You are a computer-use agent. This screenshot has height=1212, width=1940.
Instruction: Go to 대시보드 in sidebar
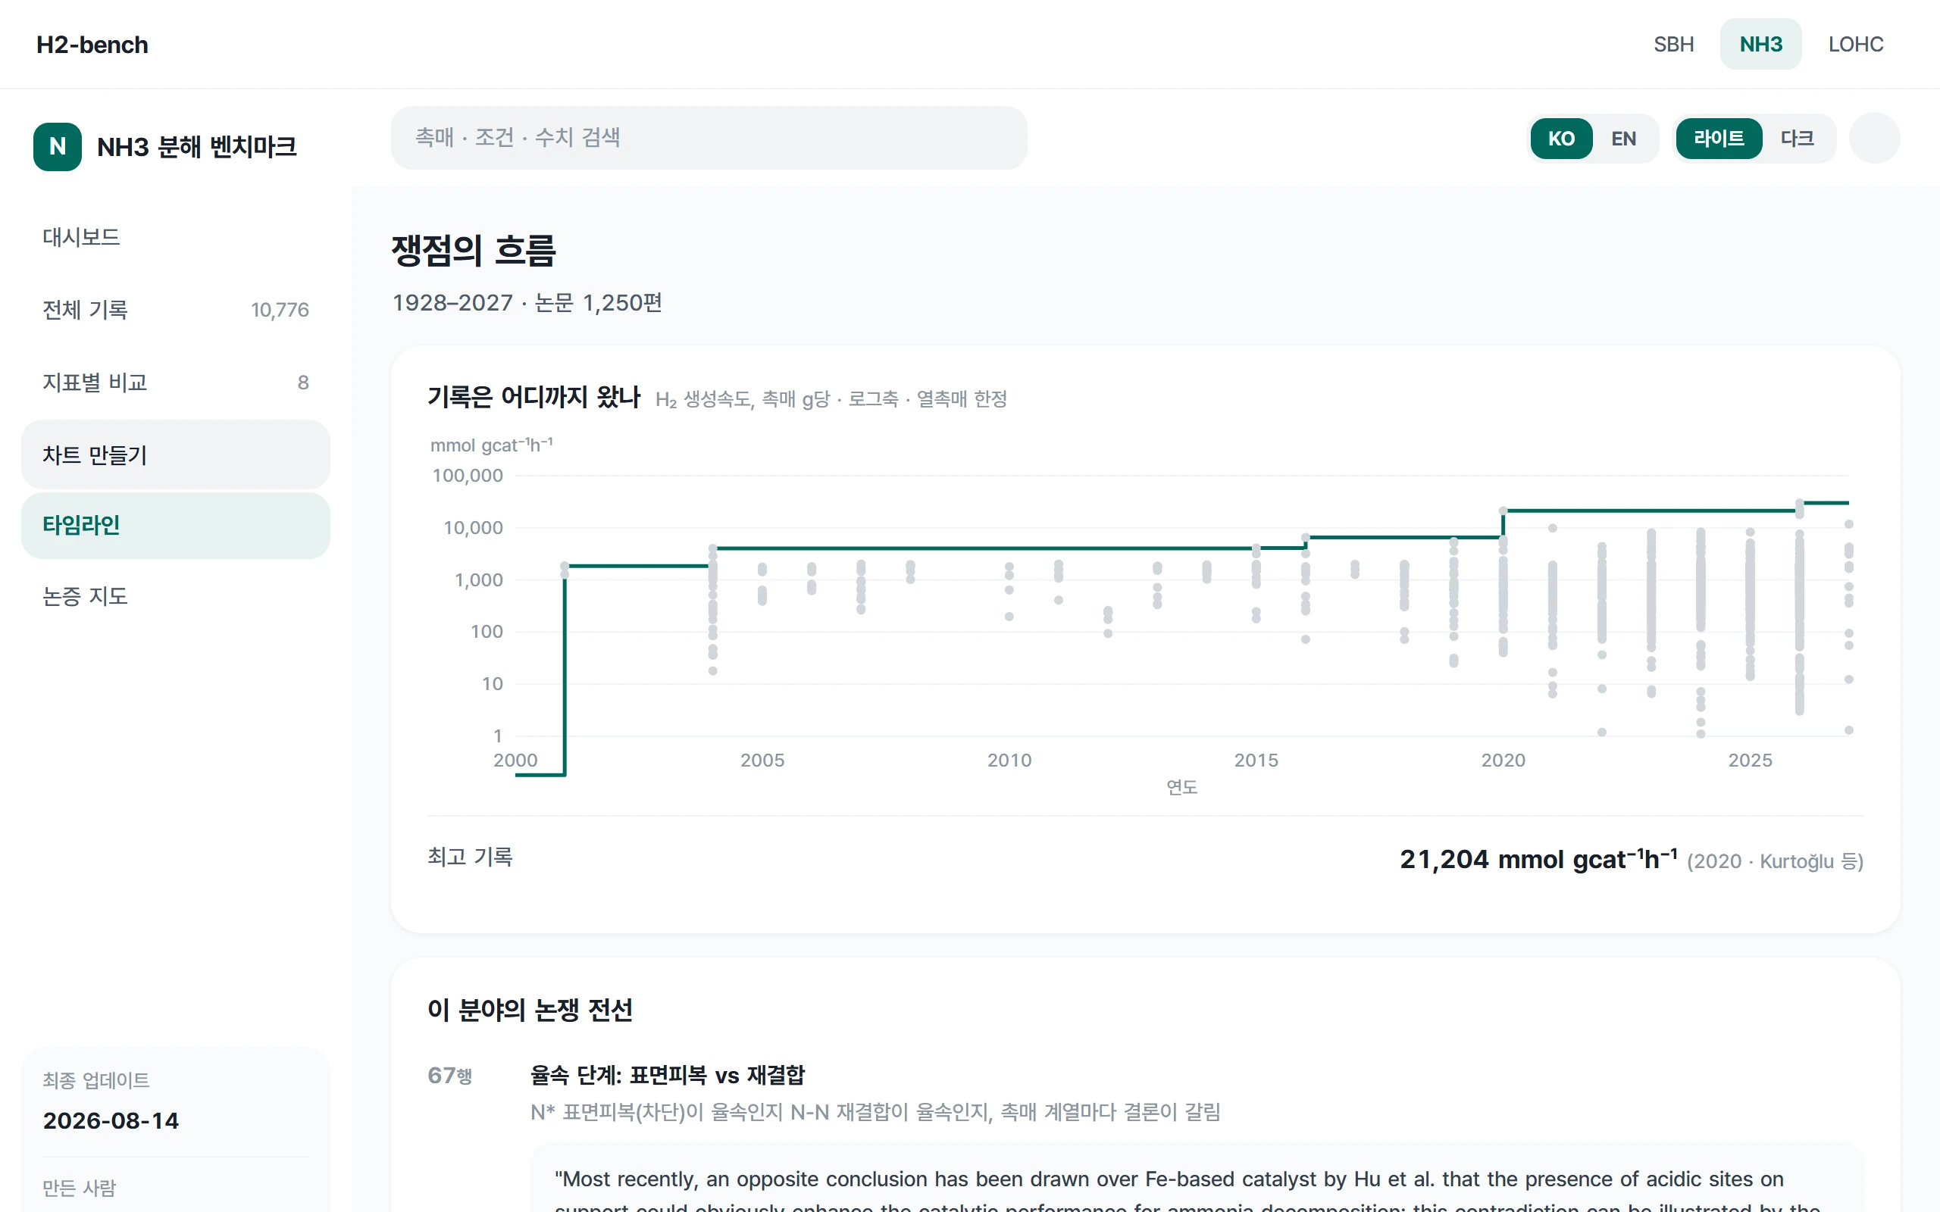176,237
